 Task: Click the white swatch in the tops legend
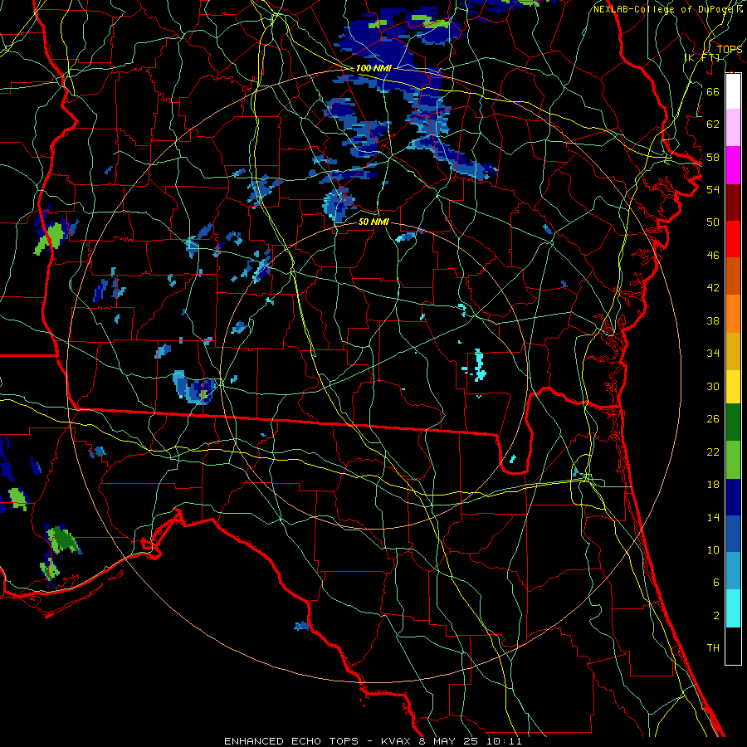pos(733,91)
